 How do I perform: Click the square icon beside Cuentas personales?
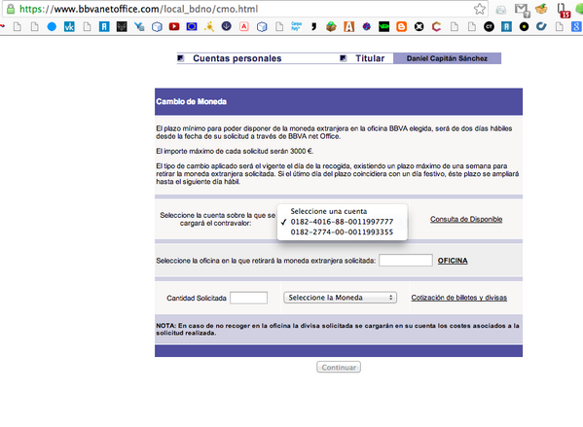pyautogui.click(x=181, y=58)
